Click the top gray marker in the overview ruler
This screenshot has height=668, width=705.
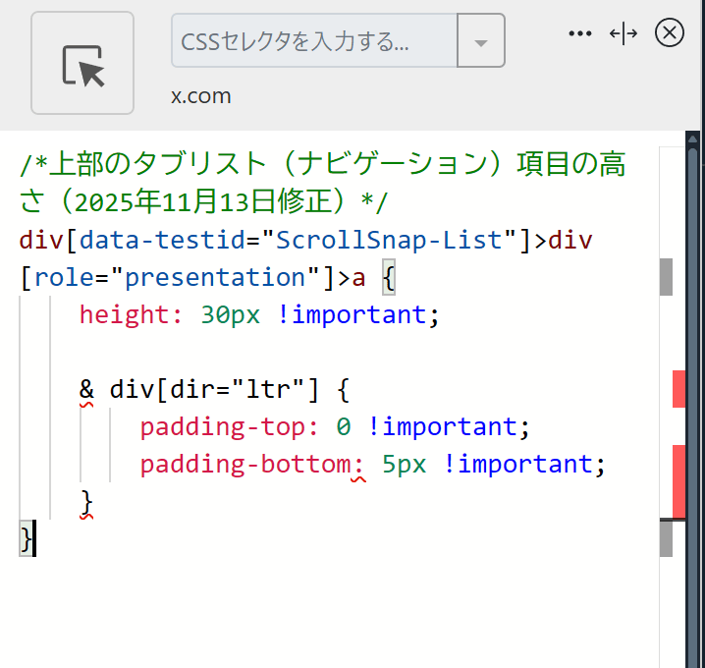point(666,278)
